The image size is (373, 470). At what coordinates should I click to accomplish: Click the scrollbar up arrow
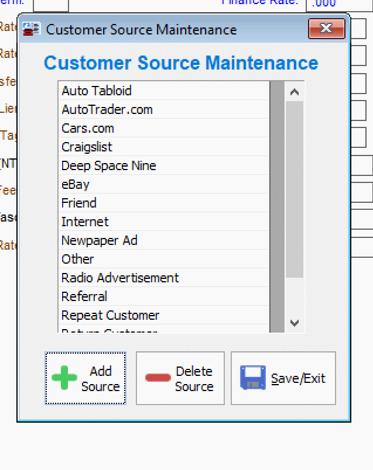click(295, 92)
